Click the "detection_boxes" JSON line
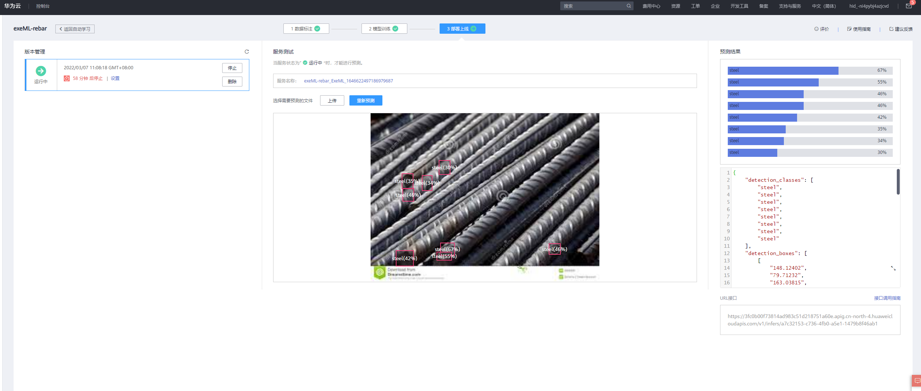Viewport: 921px width, 391px height. click(x=776, y=253)
